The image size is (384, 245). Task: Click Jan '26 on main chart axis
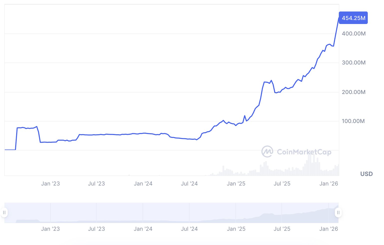tap(329, 184)
